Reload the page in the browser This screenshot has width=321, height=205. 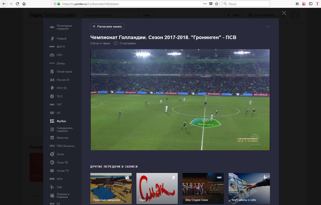tap(17, 4)
